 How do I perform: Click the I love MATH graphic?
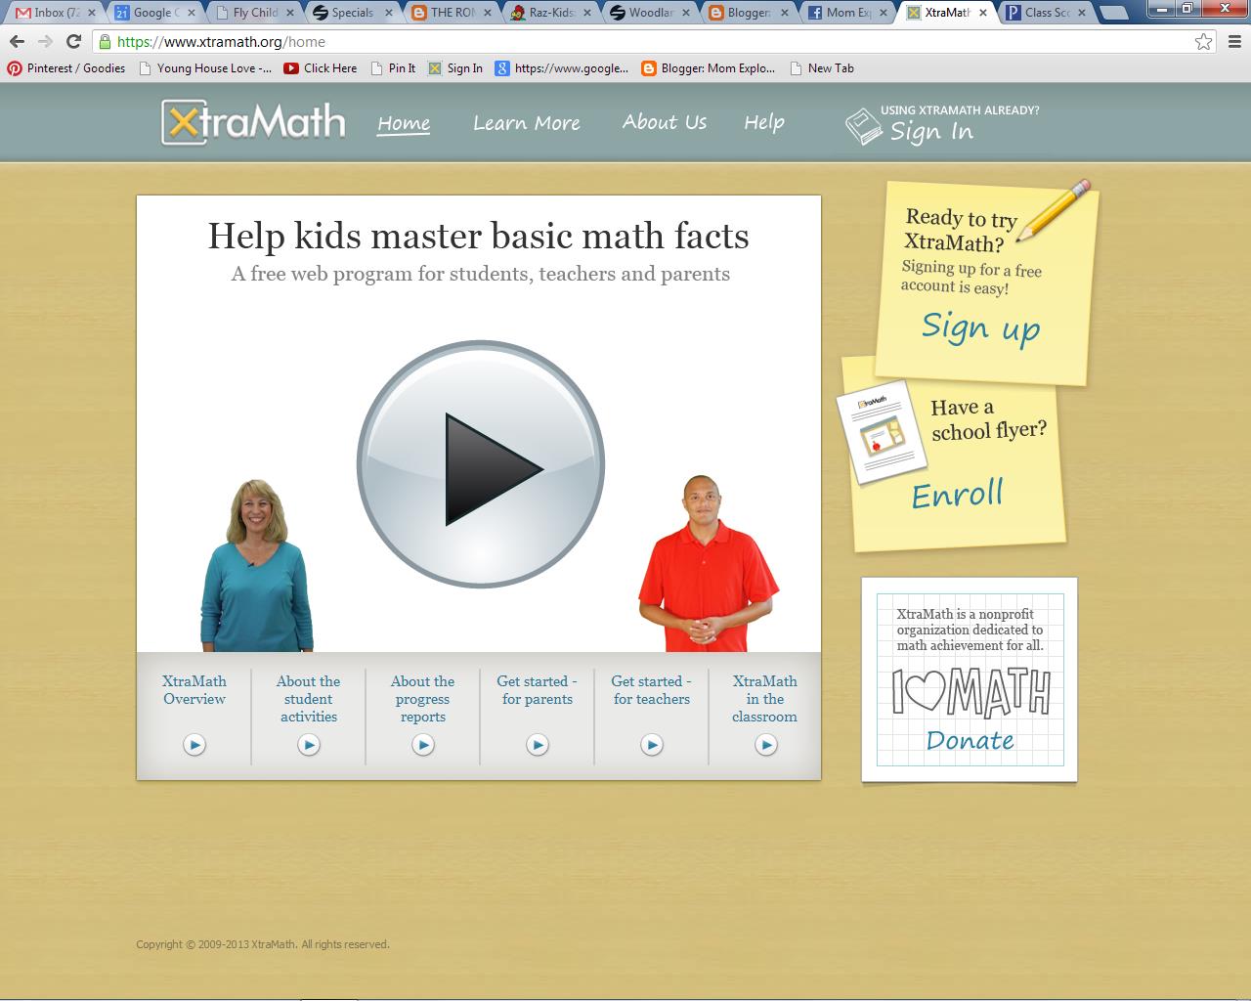[971, 691]
